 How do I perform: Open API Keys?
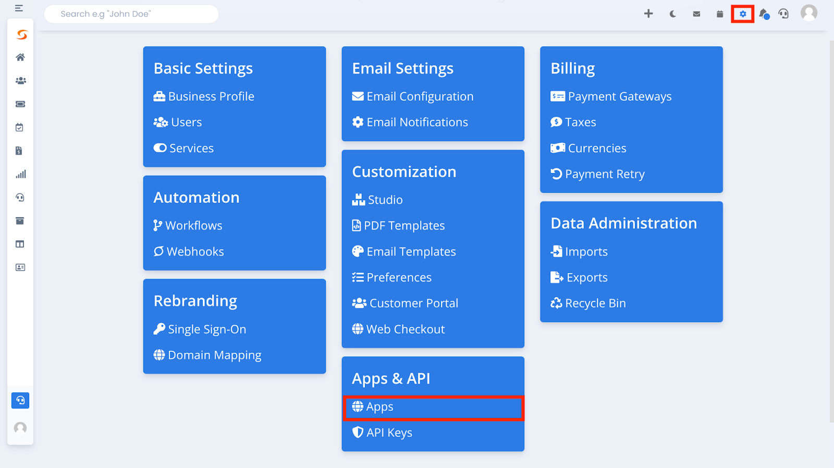click(382, 433)
